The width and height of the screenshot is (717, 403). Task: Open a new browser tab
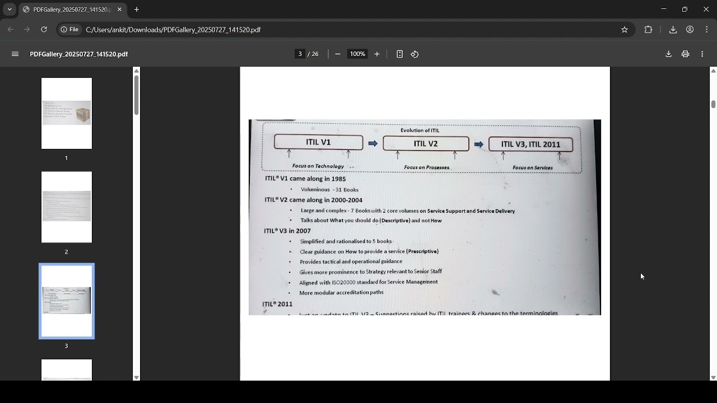pyautogui.click(x=137, y=10)
